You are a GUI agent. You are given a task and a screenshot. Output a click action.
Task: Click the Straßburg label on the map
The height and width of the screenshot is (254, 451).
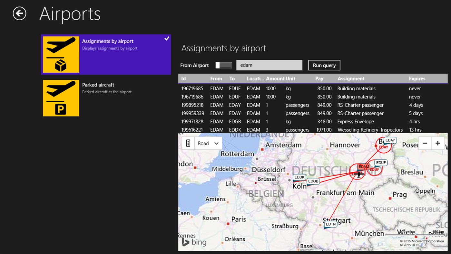point(285,226)
